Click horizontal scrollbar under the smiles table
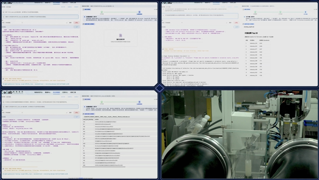Viewport: 319px width, 180px height. (104, 167)
